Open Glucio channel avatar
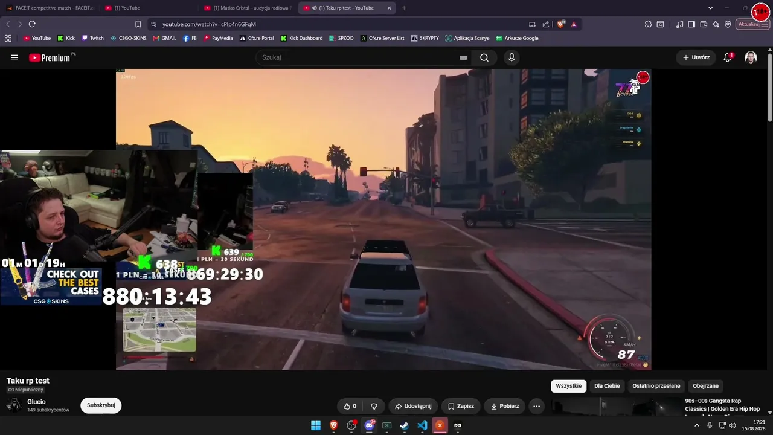This screenshot has width=773, height=435. (14, 405)
